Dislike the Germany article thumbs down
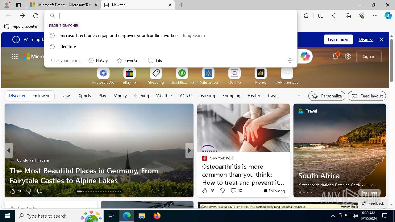395x222 pixels. 29,191
